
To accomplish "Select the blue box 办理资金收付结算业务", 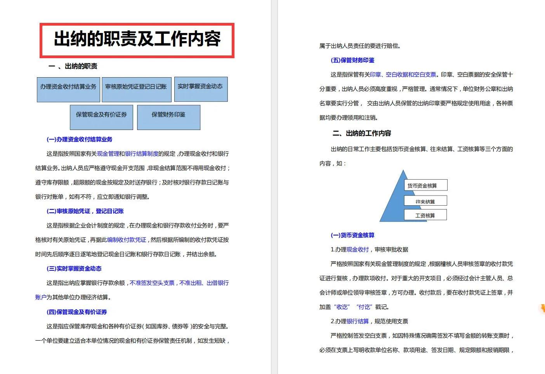I will coord(68,90).
